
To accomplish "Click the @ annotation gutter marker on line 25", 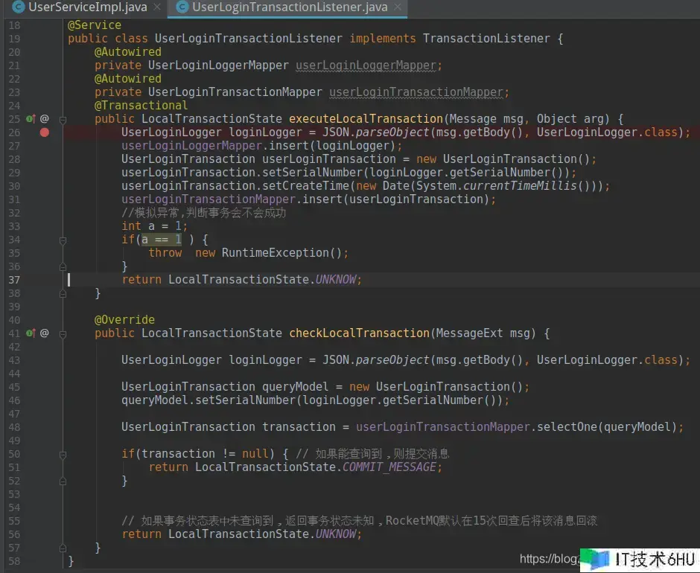I will click(45, 119).
